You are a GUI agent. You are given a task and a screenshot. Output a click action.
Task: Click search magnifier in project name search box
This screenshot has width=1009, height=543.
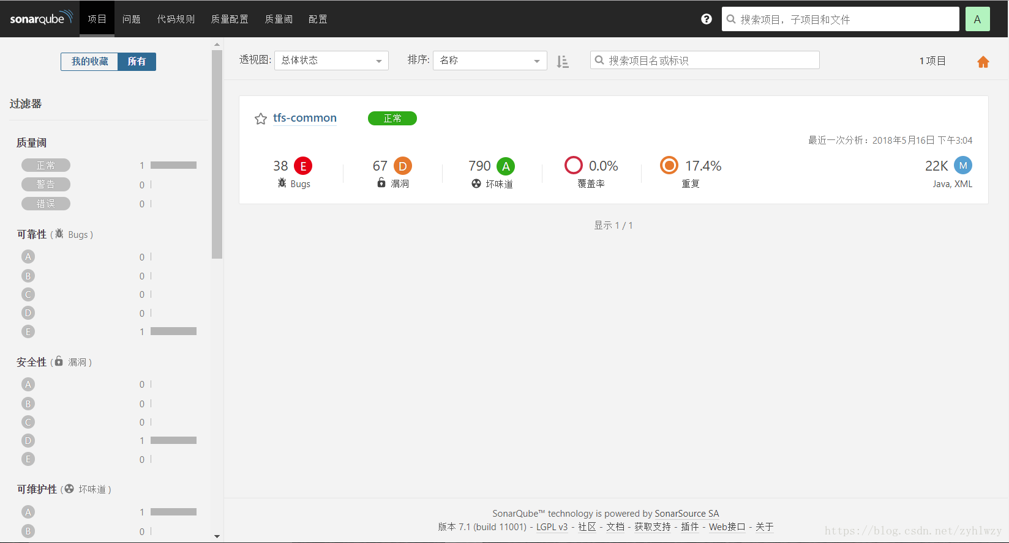[x=599, y=60]
